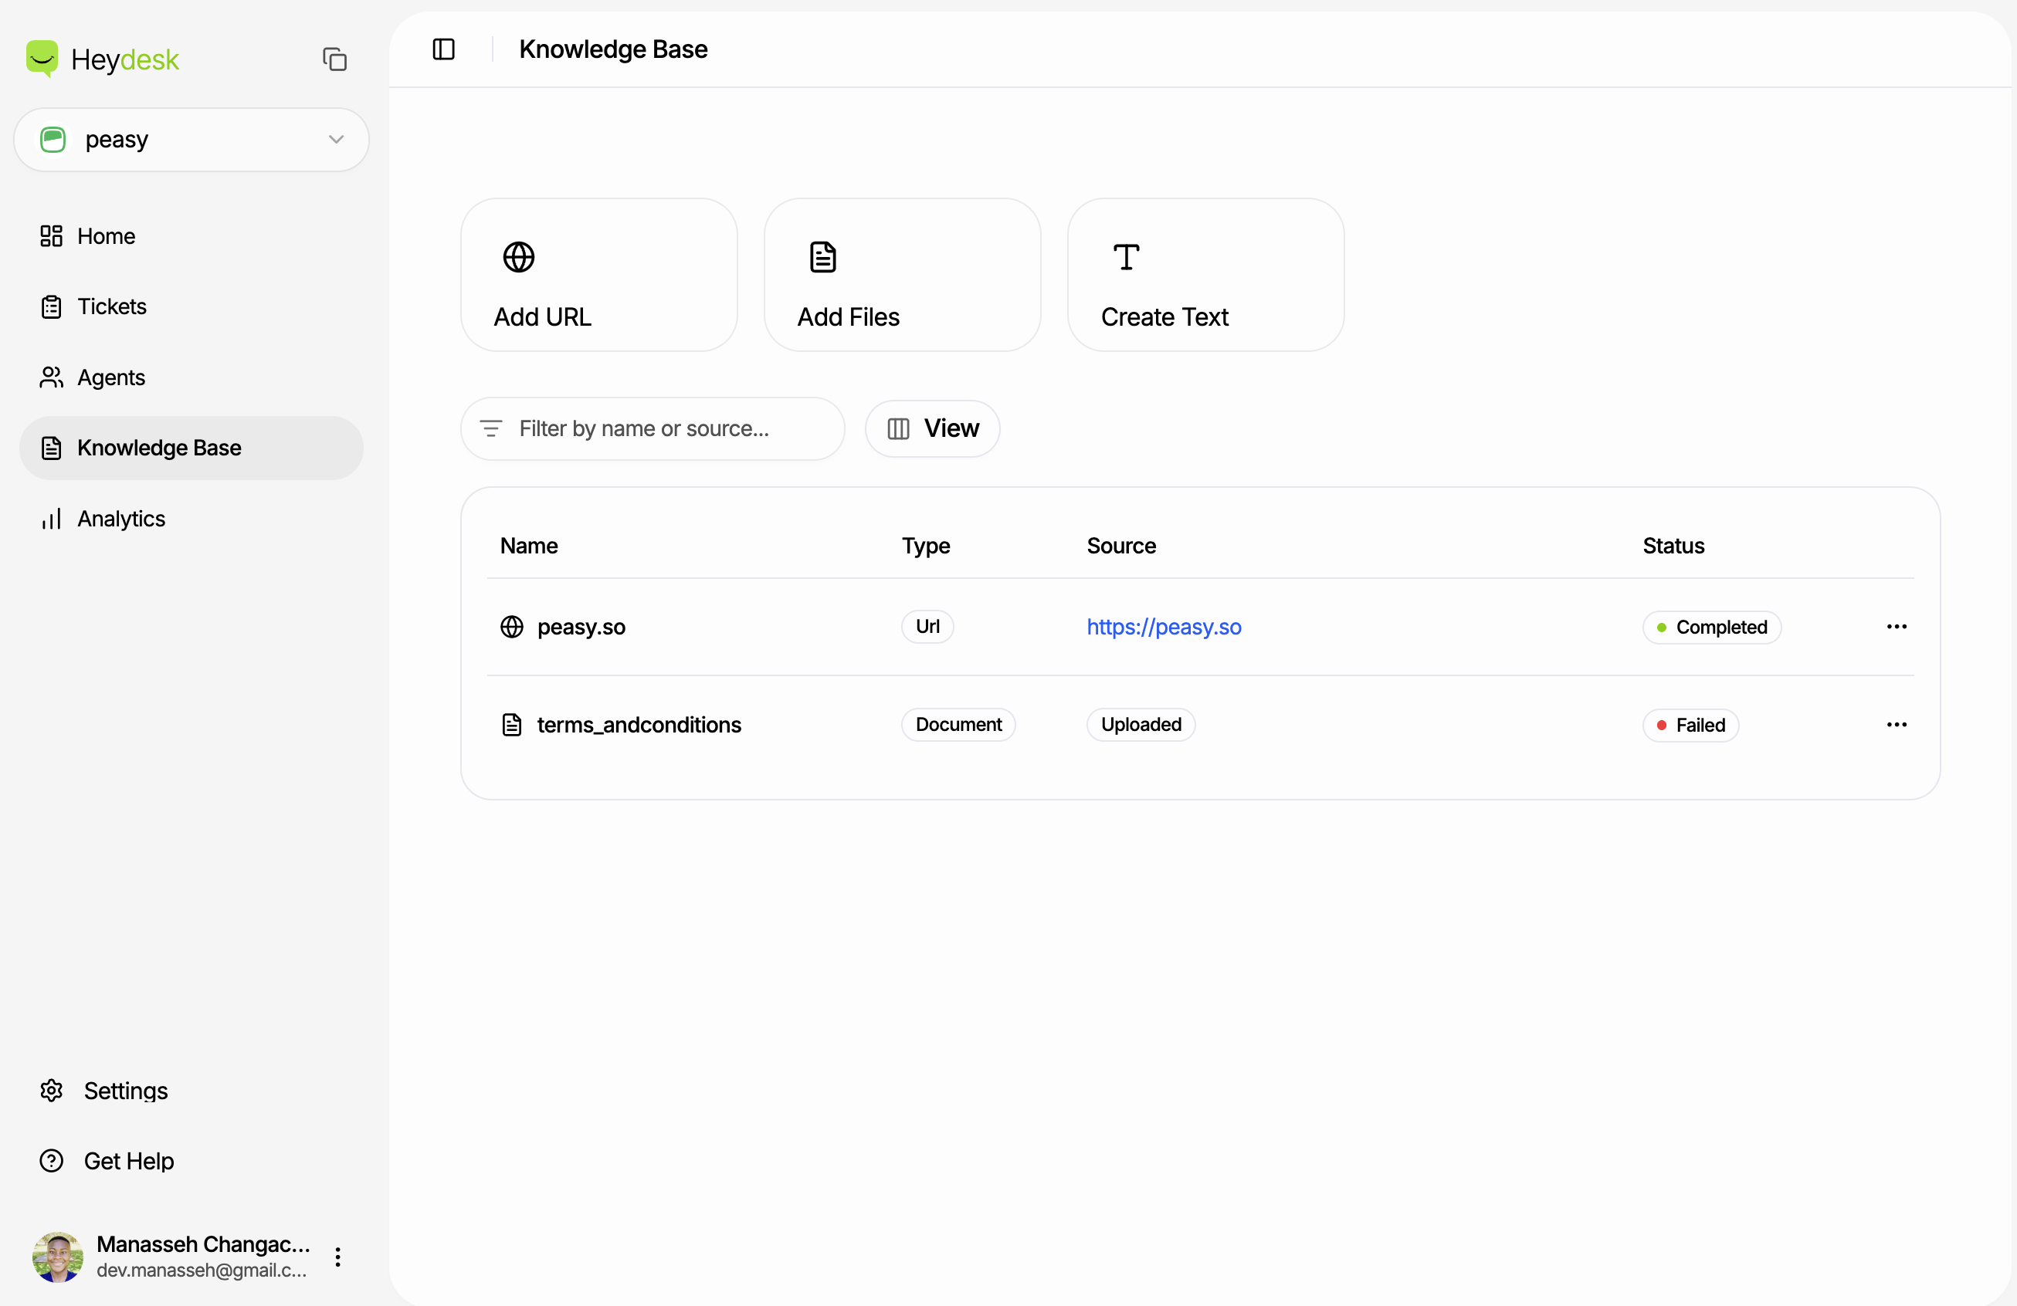Open more options for terms_andconditions row

(1896, 725)
